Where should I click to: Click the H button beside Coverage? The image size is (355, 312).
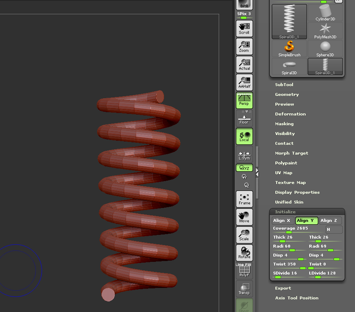click(x=334, y=230)
